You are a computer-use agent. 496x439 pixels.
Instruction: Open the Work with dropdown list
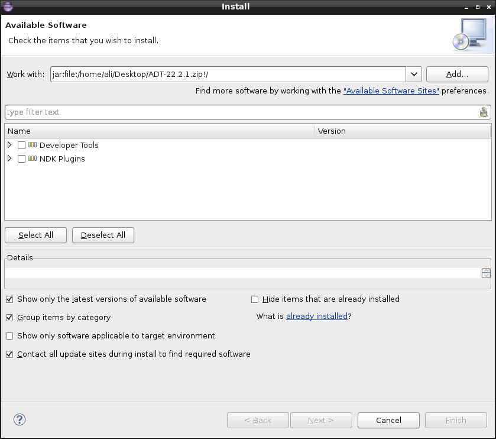(x=413, y=75)
